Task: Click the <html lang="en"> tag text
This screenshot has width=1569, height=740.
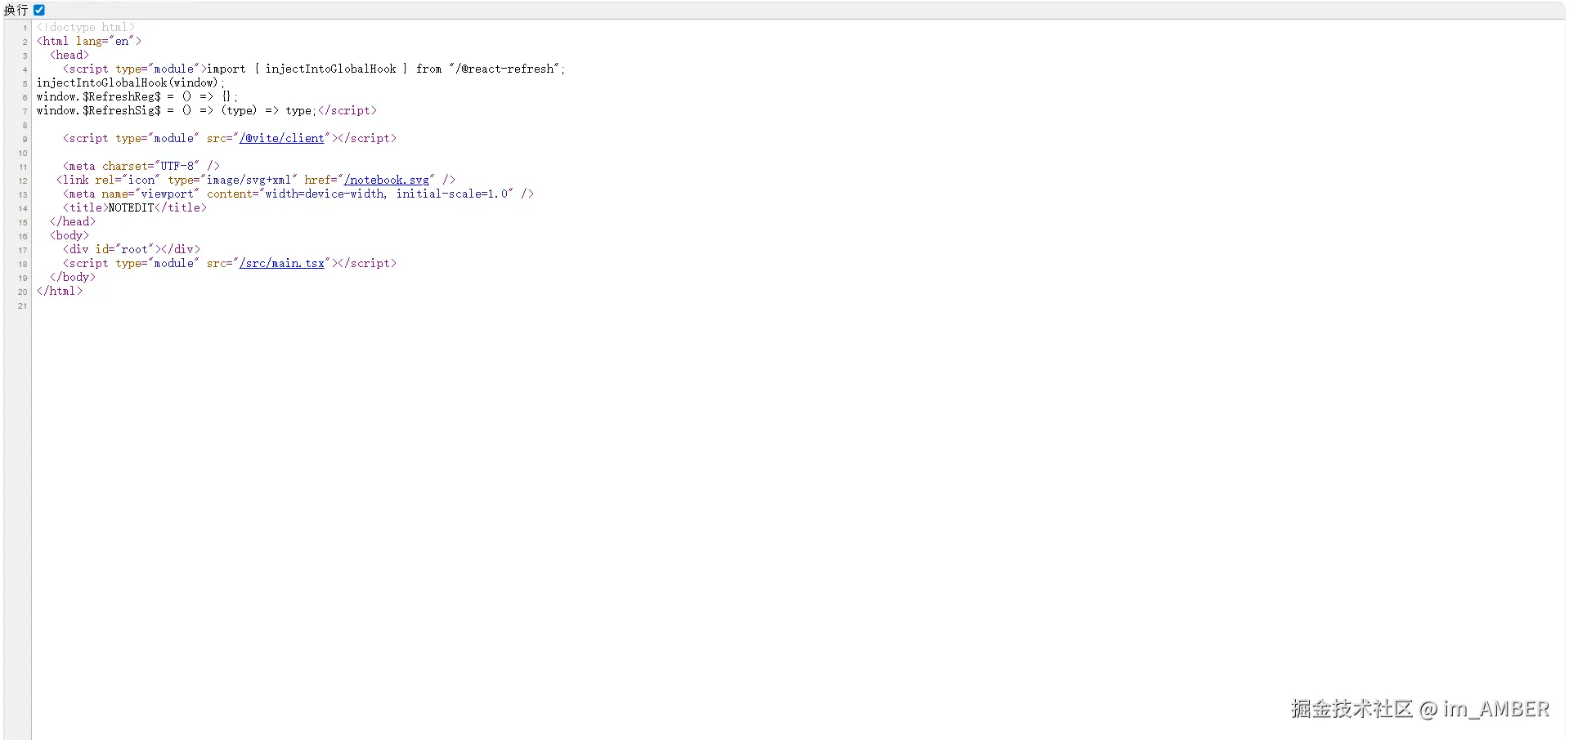Action: pos(89,41)
